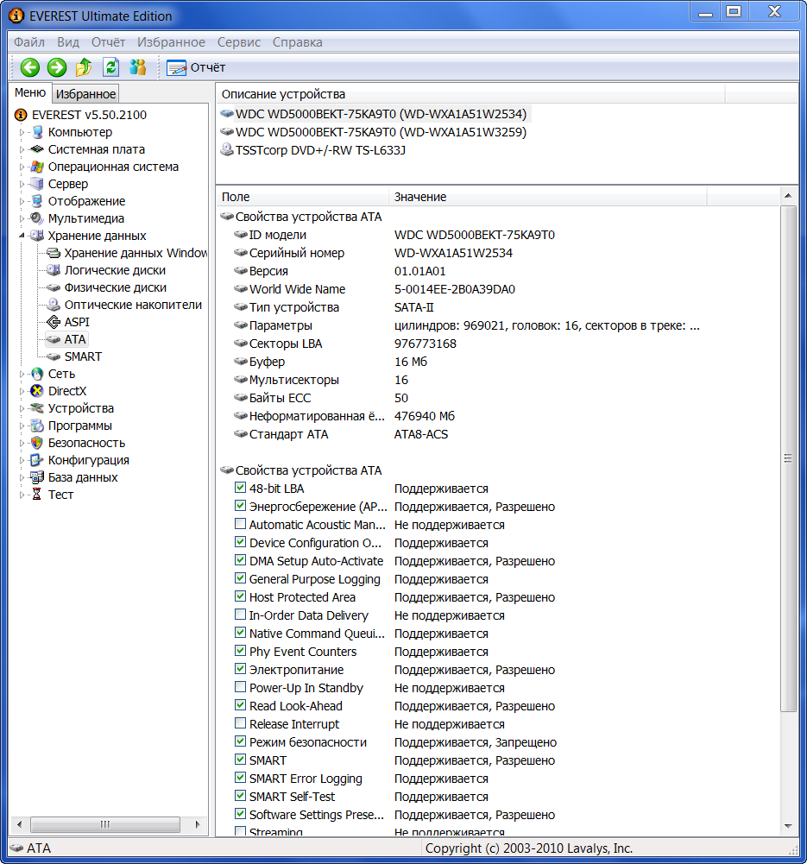This screenshot has height=864, width=807.
Task: Open the Отчёт menu in menu bar
Action: [x=109, y=42]
